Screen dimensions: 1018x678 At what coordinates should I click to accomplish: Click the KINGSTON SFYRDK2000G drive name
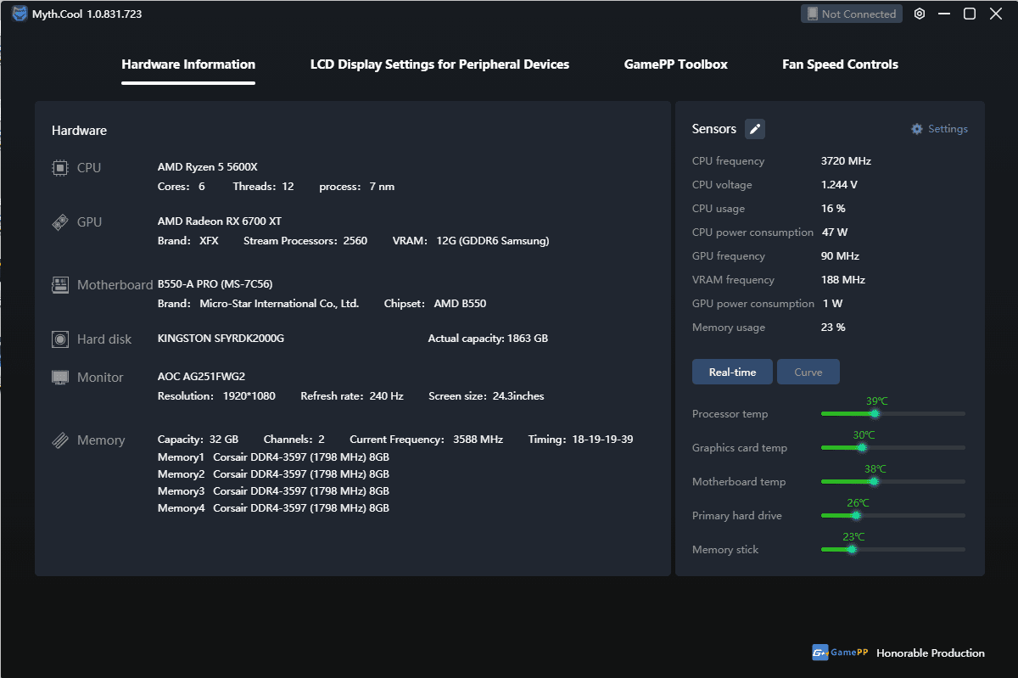pyautogui.click(x=221, y=339)
